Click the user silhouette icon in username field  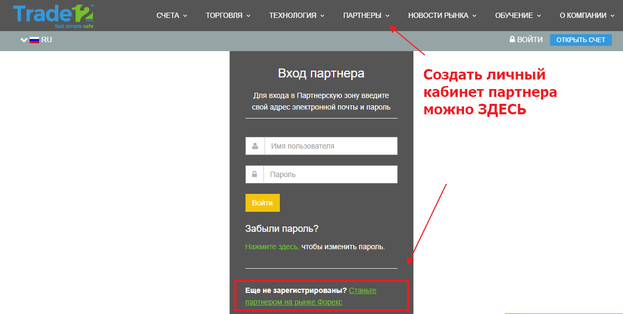(x=255, y=146)
